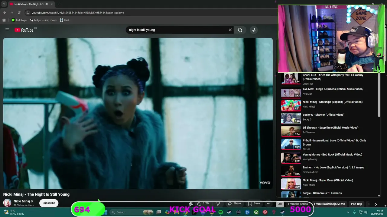Viewport: 387px width, 217px height.
Task: Play Charli XCX After The Afterparty thumbnail
Action: coord(291,78)
